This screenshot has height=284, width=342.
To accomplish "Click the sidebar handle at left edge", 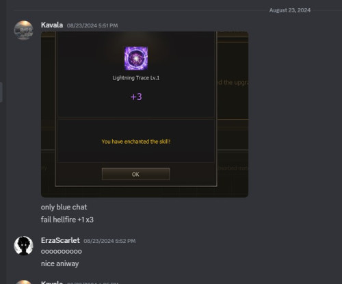I will coord(1,92).
